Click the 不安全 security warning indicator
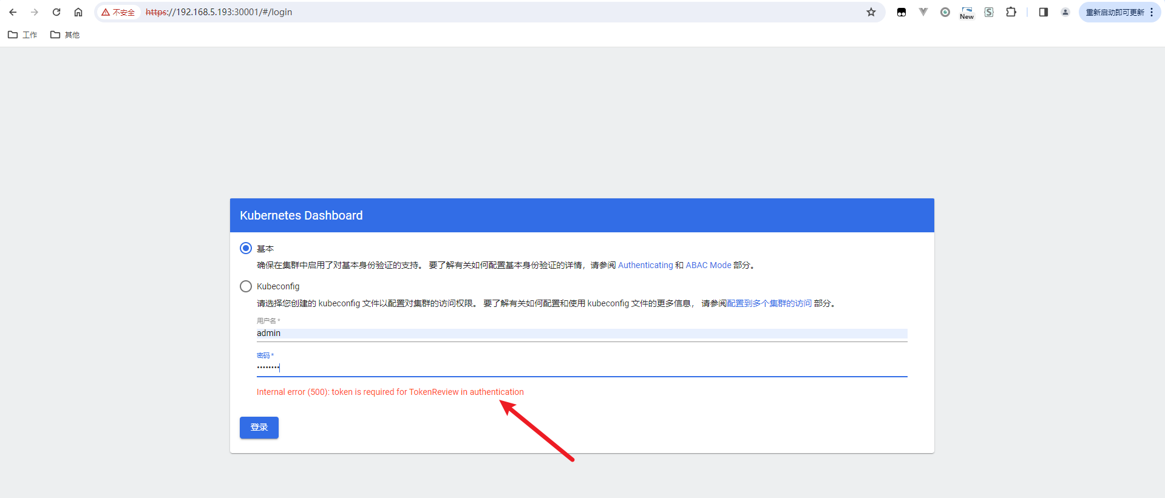Viewport: 1165px width, 498px height. [118, 12]
